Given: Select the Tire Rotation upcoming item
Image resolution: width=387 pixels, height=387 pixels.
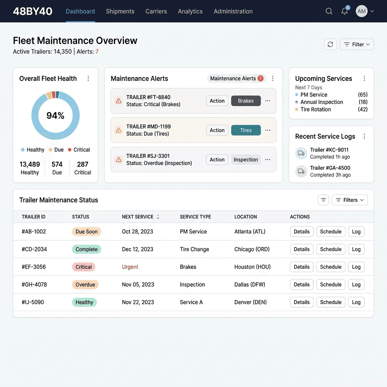Looking at the screenshot, I should pyautogui.click(x=331, y=109).
